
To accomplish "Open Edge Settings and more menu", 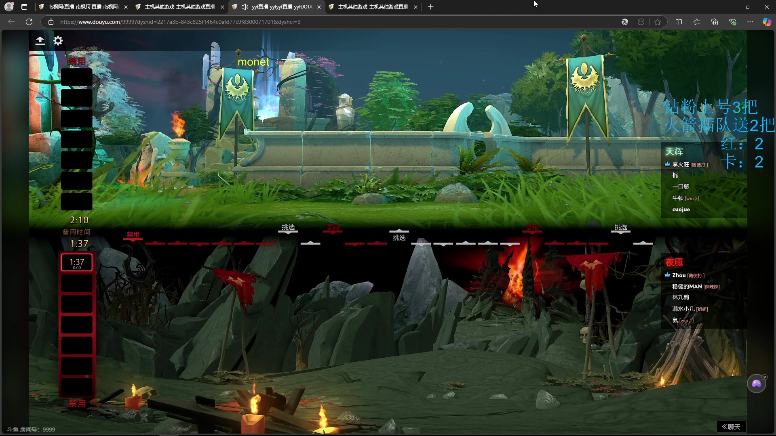I will pos(750,22).
